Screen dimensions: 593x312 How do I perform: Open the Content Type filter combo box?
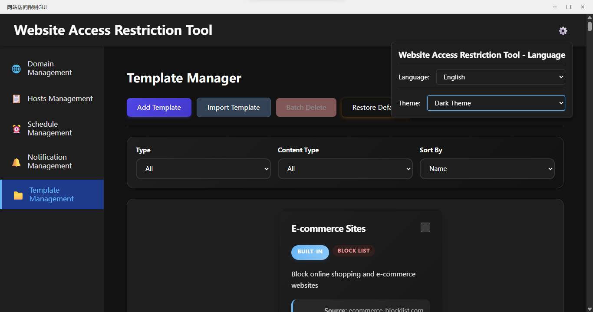pyautogui.click(x=345, y=169)
